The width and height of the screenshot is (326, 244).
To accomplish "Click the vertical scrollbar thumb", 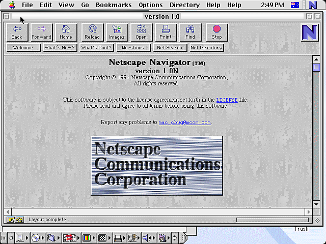I will pos(316,67).
